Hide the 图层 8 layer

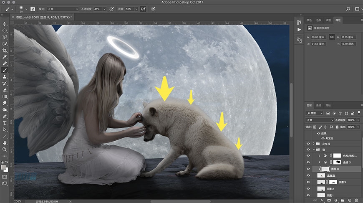tap(308, 169)
